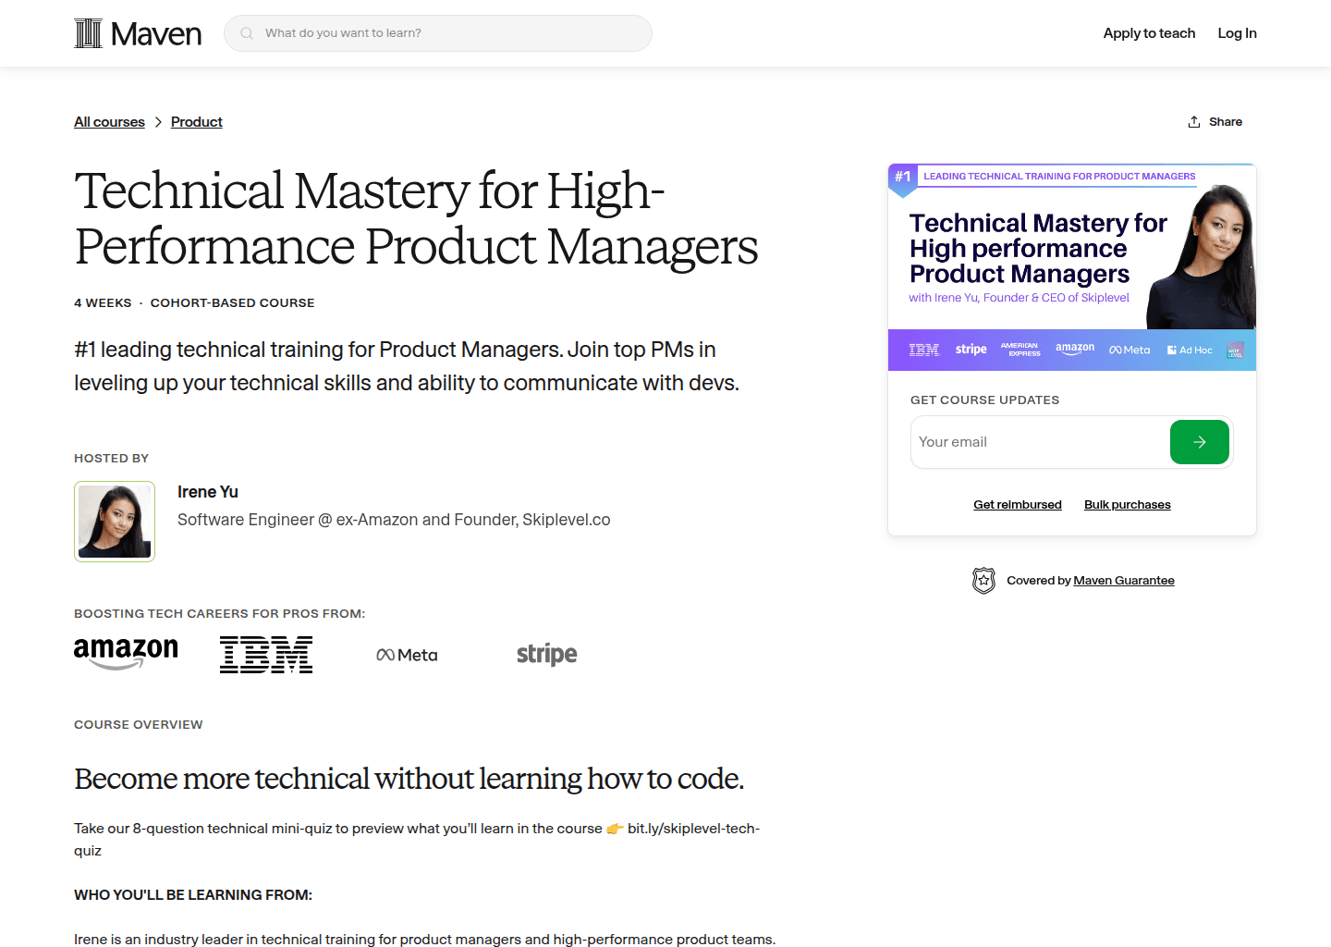Click the Get reimbursed link
Viewport: 1331px width, 947px height.
(1018, 504)
